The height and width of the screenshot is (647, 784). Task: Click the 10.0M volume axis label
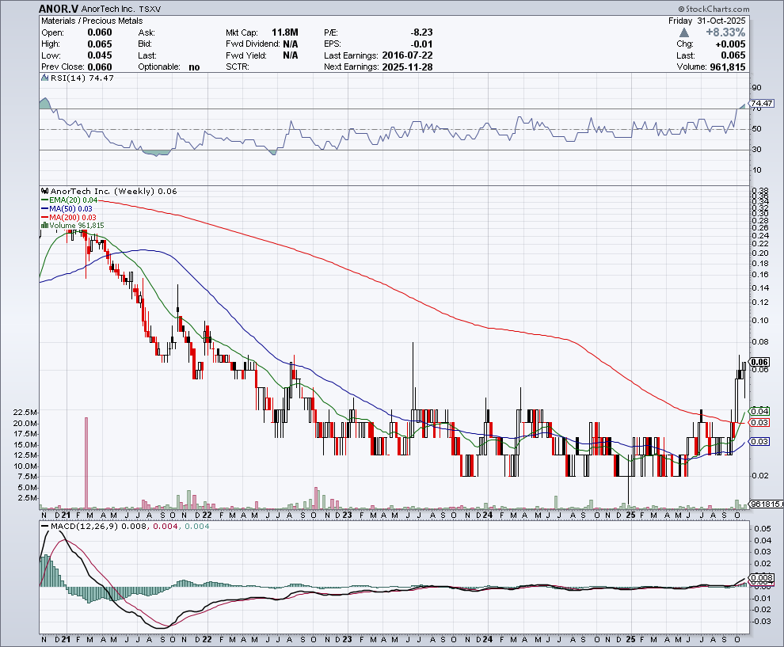26,466
